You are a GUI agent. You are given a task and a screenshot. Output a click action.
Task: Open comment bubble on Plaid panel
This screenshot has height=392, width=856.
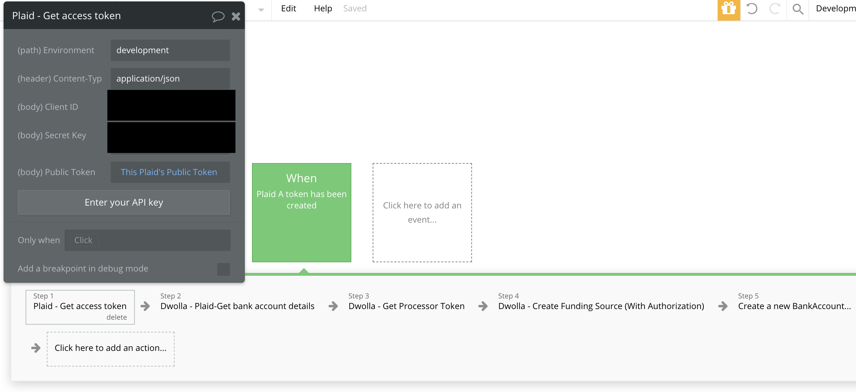tap(218, 16)
